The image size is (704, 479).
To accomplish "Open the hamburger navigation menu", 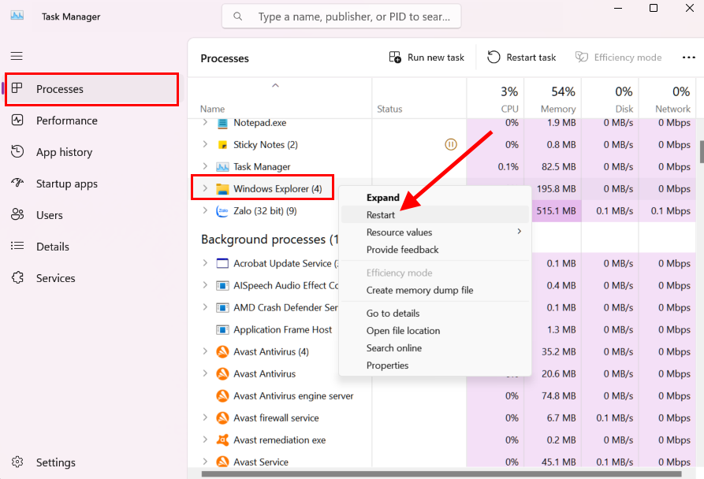I will click(x=17, y=56).
